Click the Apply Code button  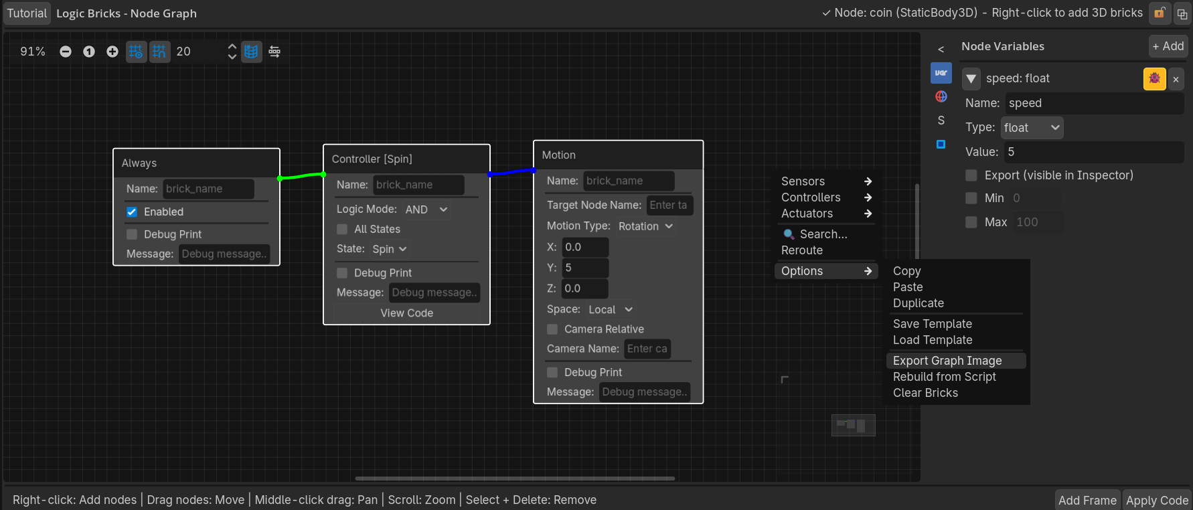pyautogui.click(x=1157, y=500)
